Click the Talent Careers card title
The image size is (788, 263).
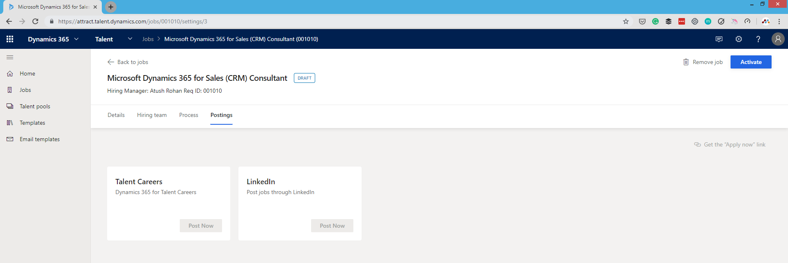[139, 181]
